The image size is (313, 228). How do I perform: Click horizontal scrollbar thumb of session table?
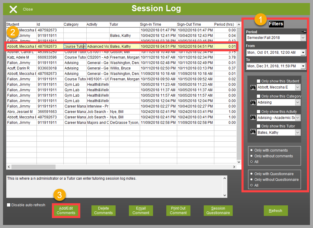[x=33, y=167]
